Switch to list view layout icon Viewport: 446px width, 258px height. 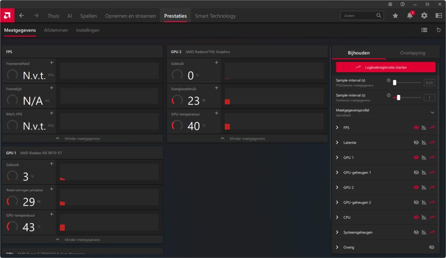pyautogui.click(x=424, y=30)
